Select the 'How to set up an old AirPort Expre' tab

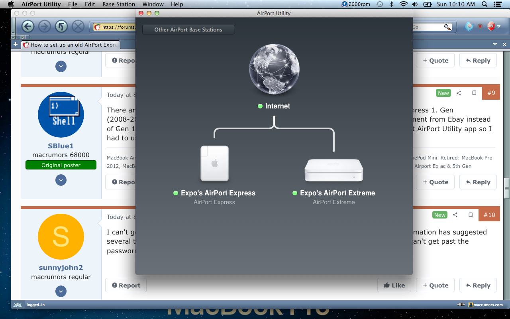(71, 45)
